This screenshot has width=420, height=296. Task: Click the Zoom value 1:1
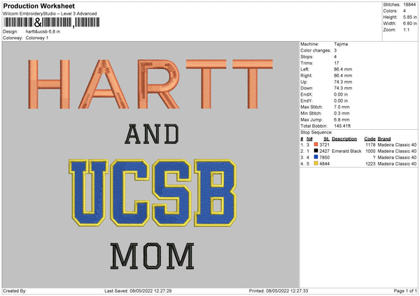point(406,29)
